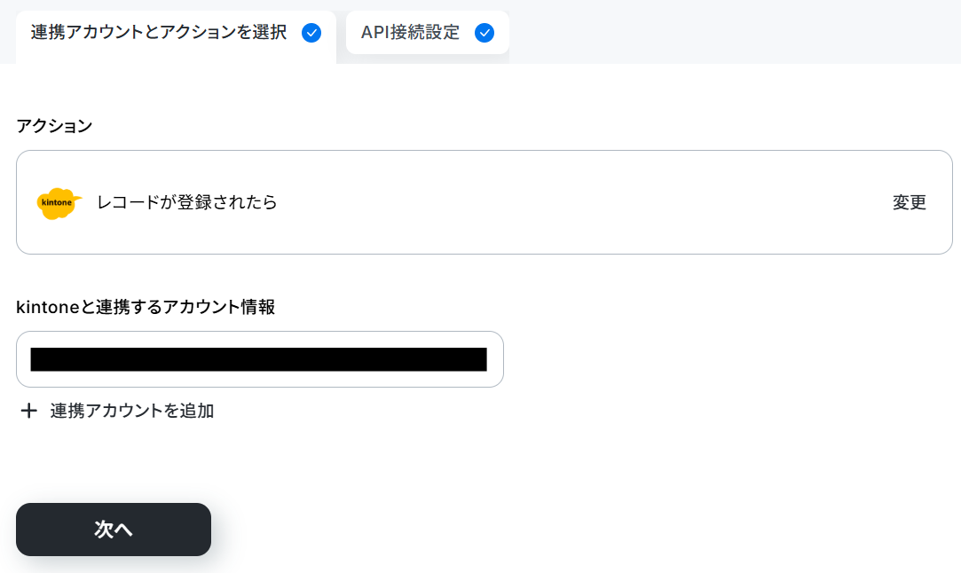Click the kintoneと連携するアカウント情報 label

tap(146, 306)
